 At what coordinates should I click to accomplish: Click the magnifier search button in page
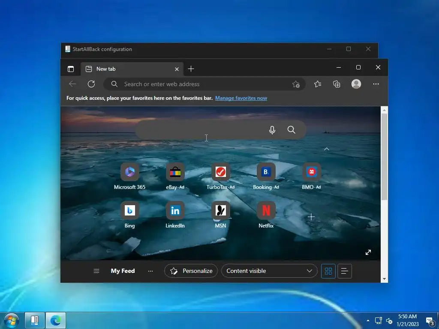pyautogui.click(x=292, y=130)
